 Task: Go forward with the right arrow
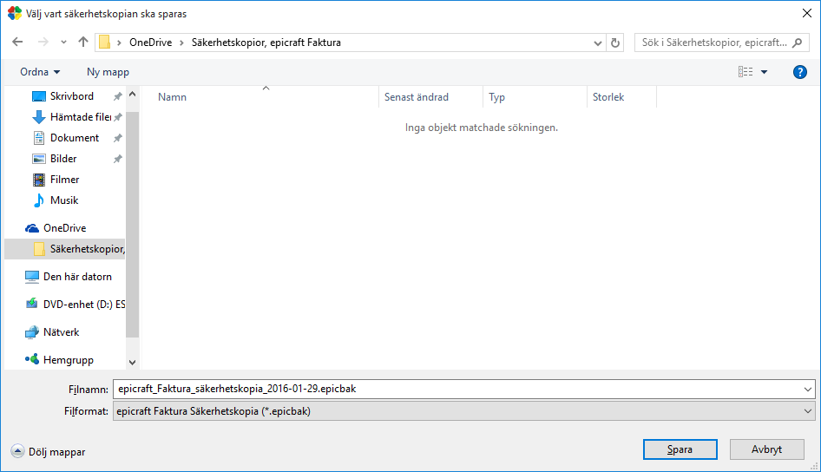coord(43,42)
